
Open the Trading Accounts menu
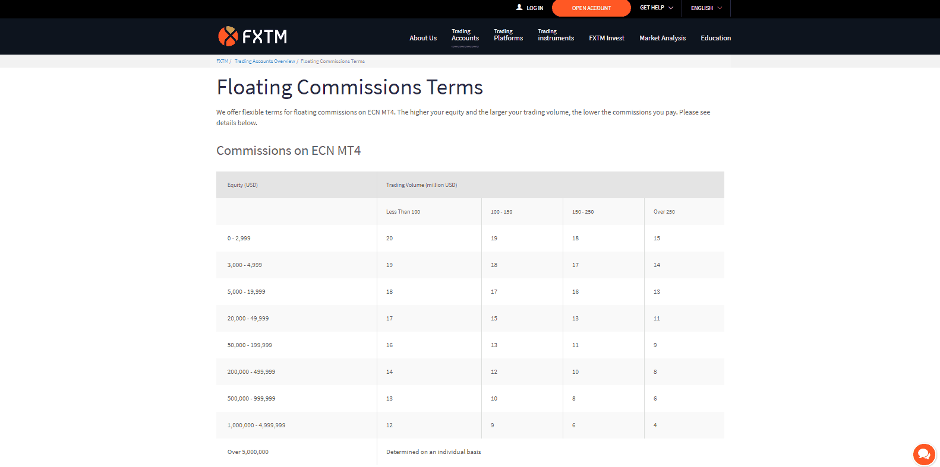pyautogui.click(x=465, y=35)
